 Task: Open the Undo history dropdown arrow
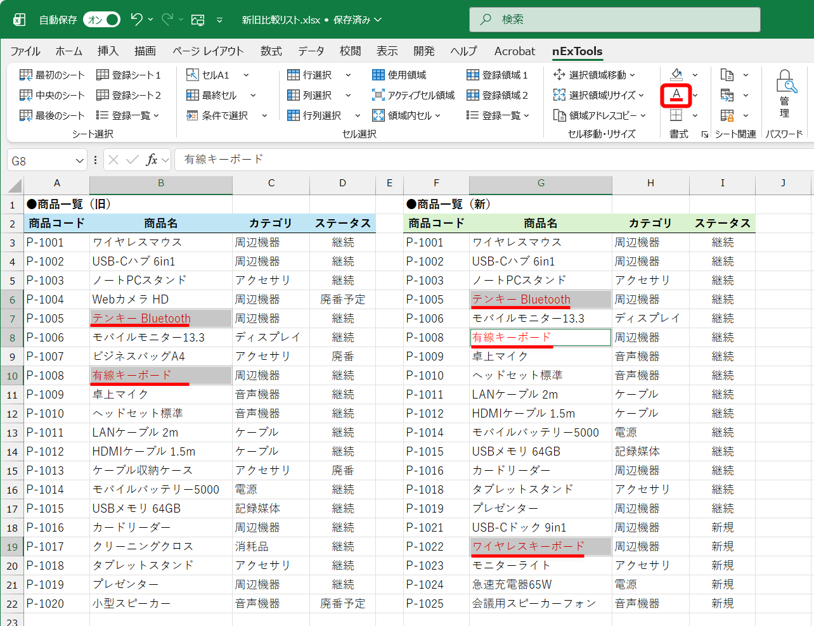151,20
